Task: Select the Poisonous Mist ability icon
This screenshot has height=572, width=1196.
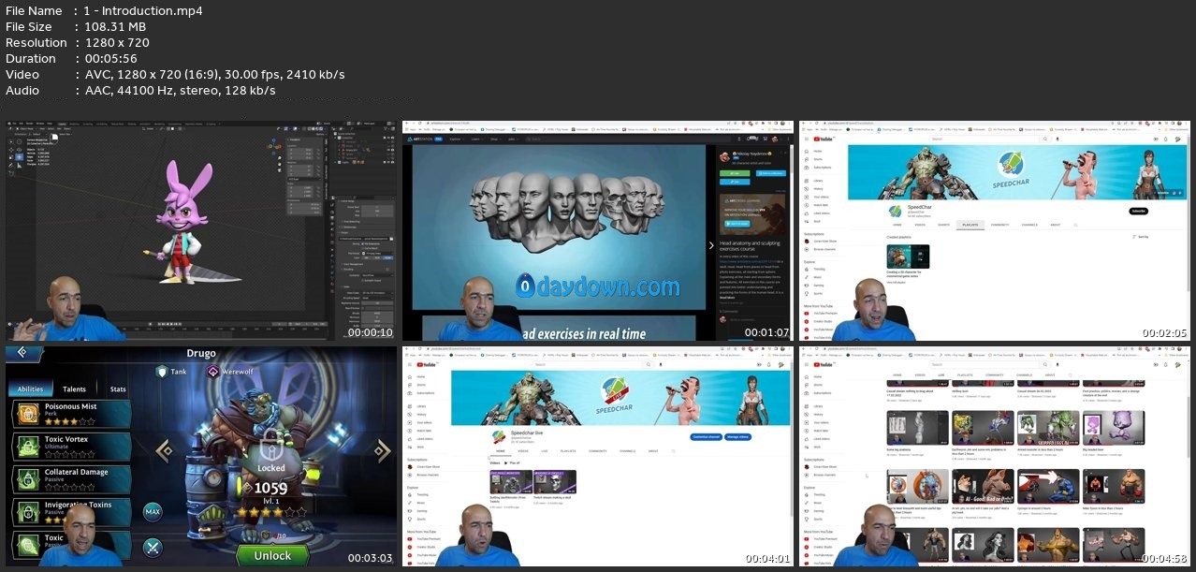Action: tap(27, 414)
